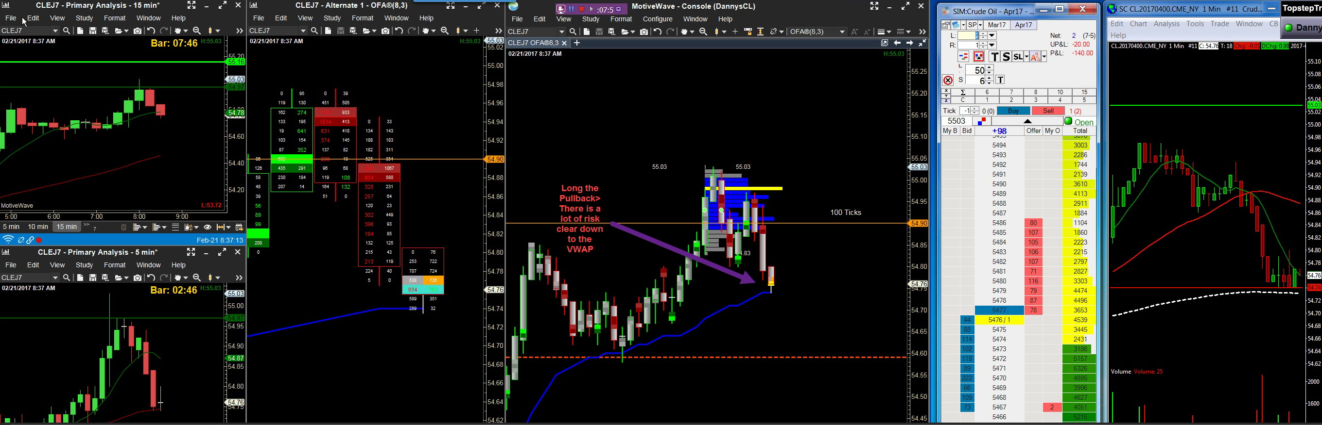The image size is (1322, 425).
Task: Increase the Tick value stepper in DOM
Action: click(x=975, y=109)
